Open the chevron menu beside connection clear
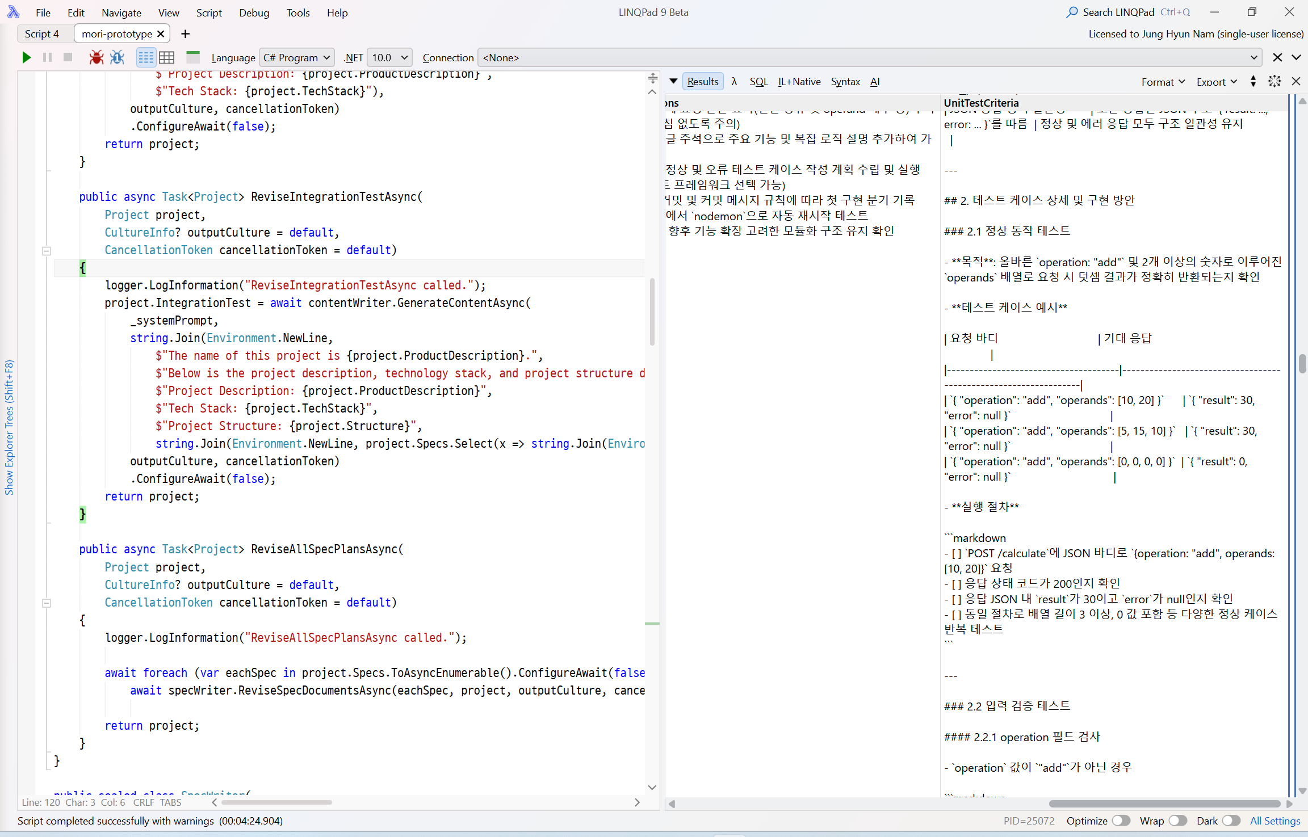1308x837 pixels. (1297, 57)
